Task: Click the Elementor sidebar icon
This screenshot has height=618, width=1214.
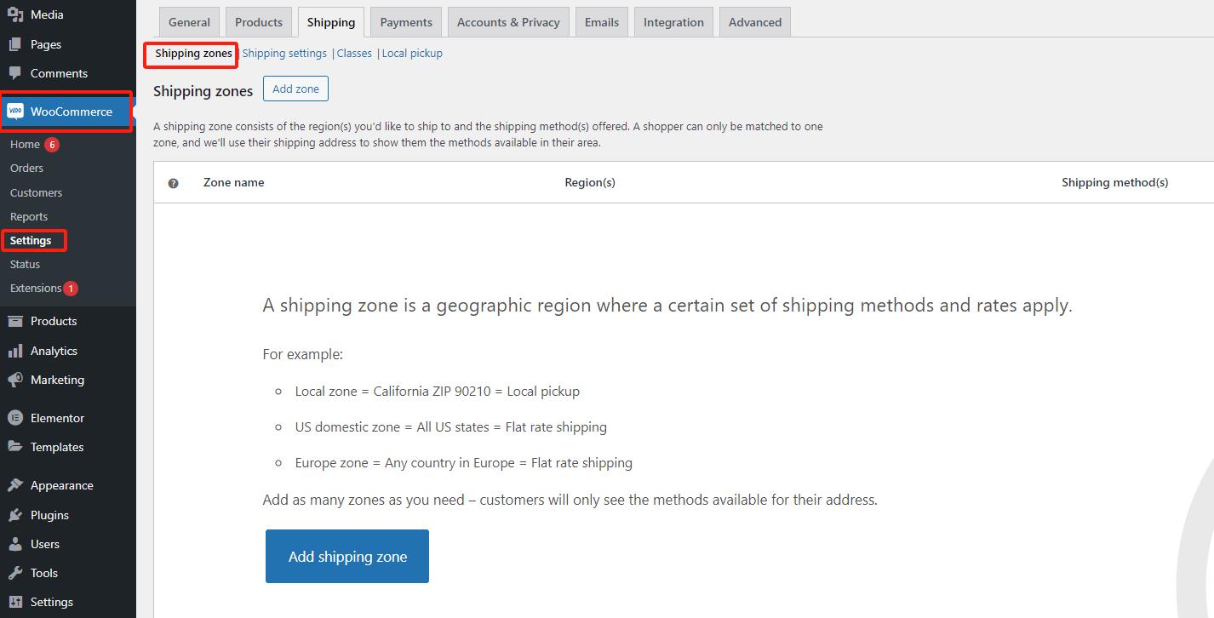Action: point(14,417)
